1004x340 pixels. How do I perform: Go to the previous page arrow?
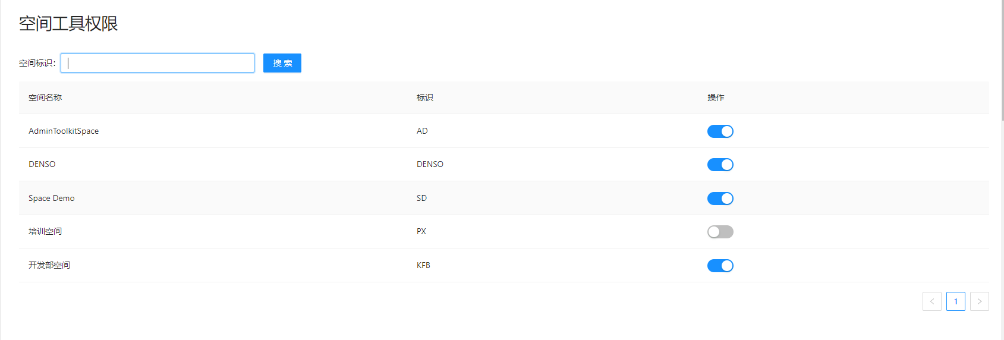pyautogui.click(x=931, y=301)
